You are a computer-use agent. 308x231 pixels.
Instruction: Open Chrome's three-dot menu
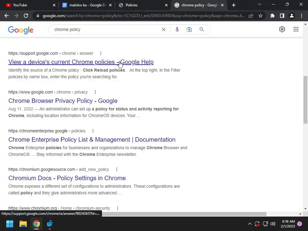pos(301,16)
